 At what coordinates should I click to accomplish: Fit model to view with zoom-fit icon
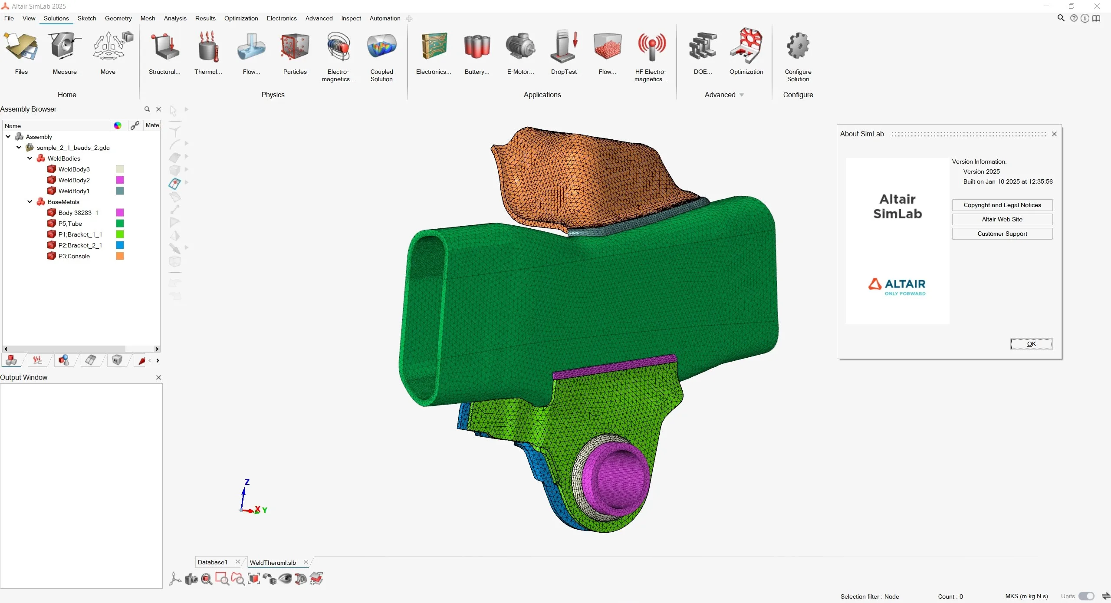207,579
